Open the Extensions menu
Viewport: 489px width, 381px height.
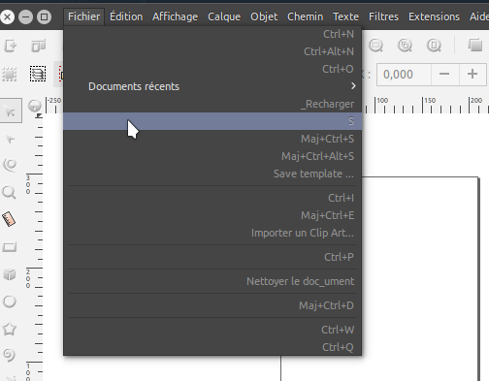[434, 16]
